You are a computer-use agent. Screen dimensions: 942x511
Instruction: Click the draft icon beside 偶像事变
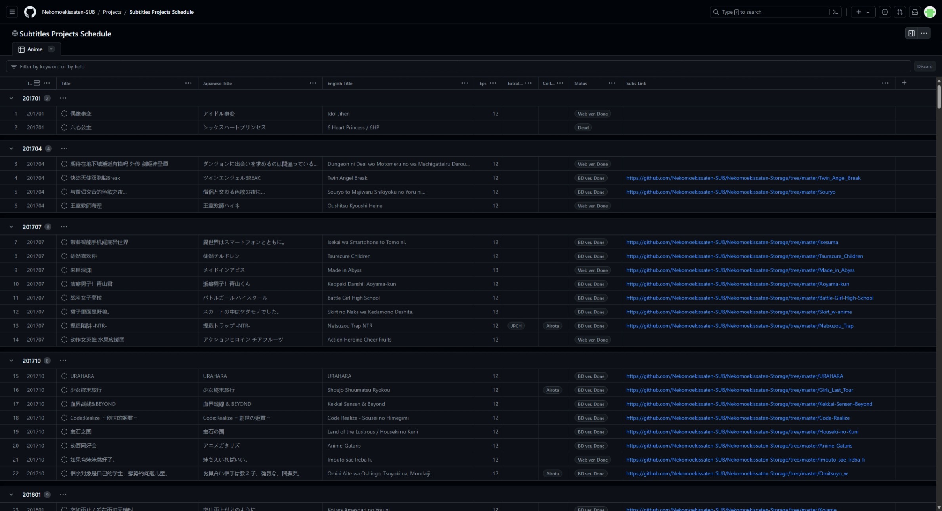64,114
